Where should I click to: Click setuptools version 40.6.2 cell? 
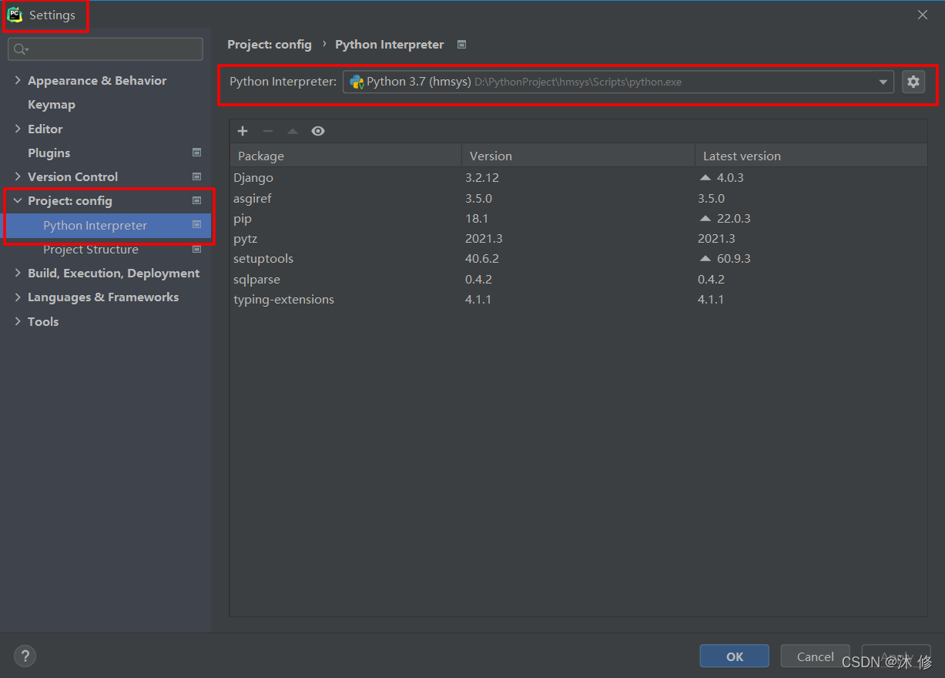tap(482, 259)
